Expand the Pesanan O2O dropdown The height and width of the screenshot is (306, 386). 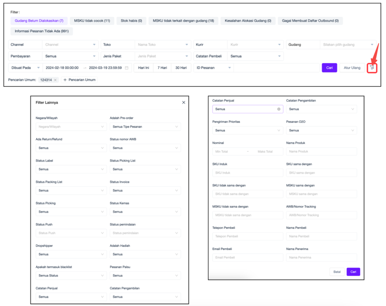[321, 130]
